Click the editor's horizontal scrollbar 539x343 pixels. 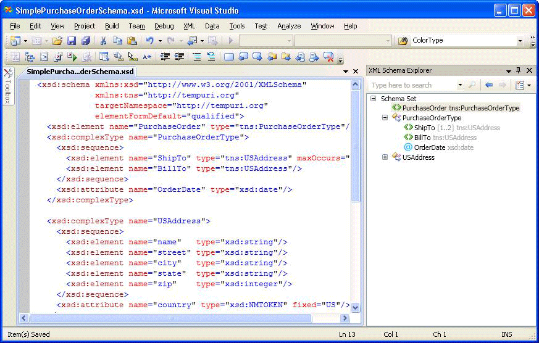pyautogui.click(x=170, y=318)
